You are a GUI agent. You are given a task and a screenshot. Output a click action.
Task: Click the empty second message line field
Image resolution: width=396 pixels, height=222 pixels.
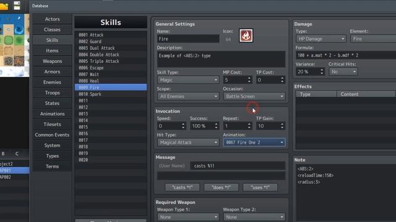221,176
